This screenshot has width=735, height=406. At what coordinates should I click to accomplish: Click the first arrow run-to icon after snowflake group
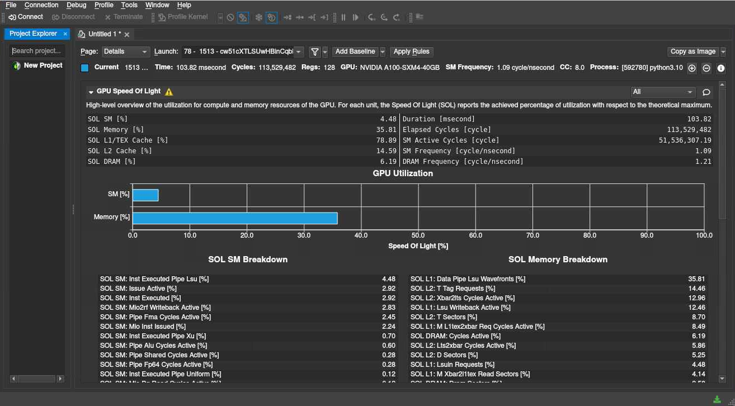tap(288, 17)
